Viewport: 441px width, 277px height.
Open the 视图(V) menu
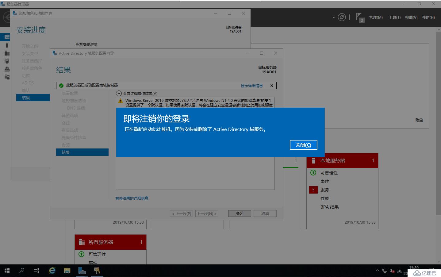[411, 17]
